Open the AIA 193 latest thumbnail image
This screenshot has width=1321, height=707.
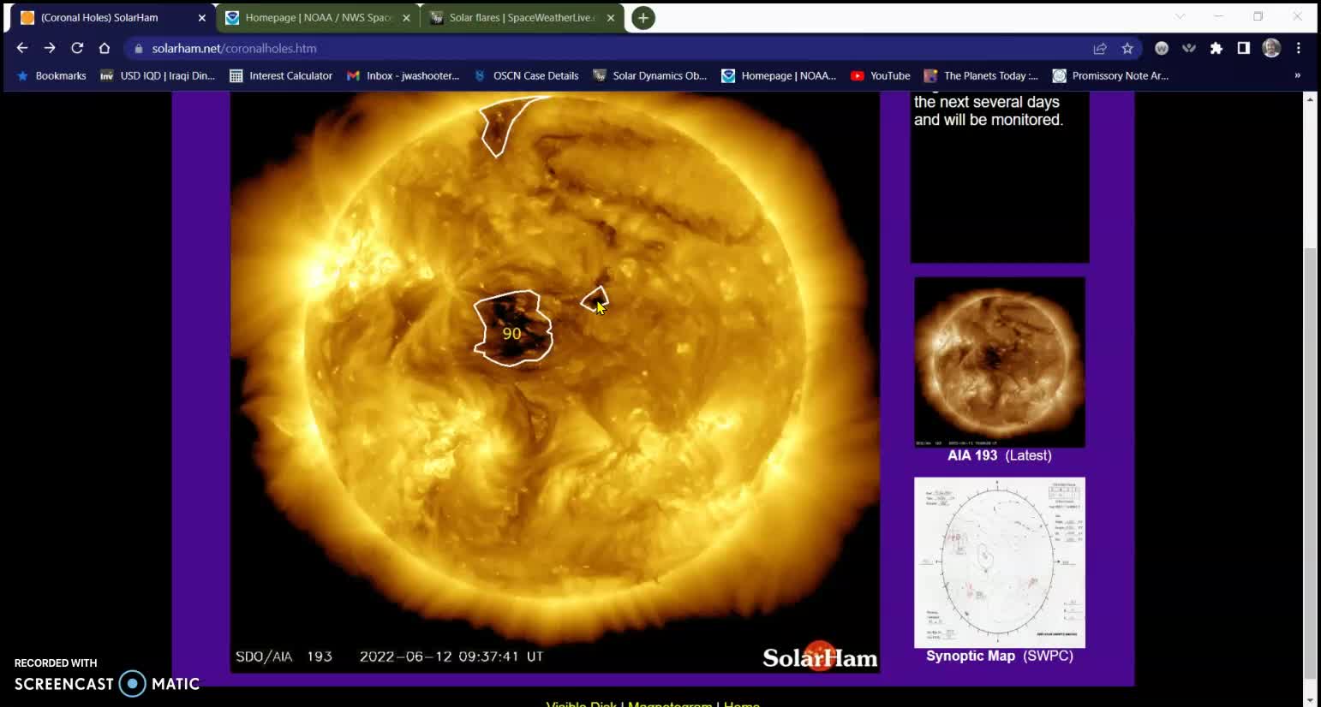tap(999, 362)
